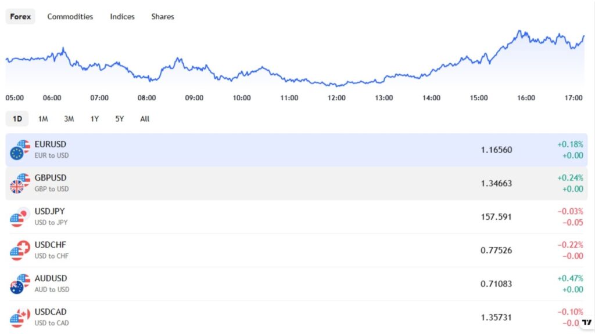Click the USDJPY flag icon
595x334 pixels.
pos(20,217)
